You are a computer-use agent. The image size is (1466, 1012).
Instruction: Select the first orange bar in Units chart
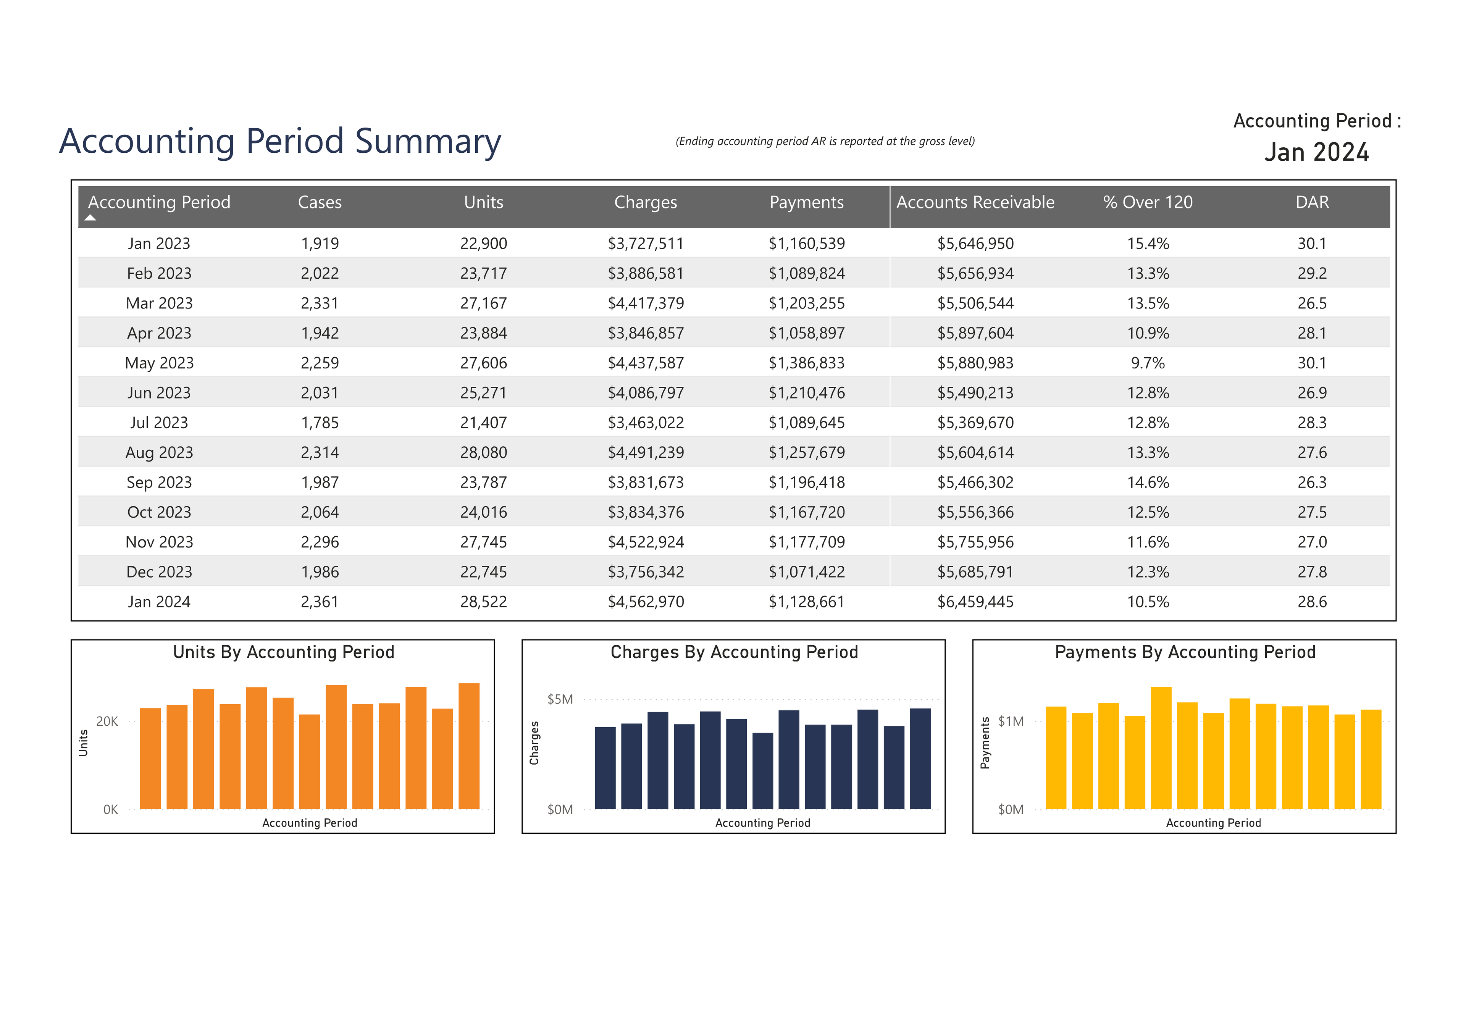pyautogui.click(x=150, y=759)
